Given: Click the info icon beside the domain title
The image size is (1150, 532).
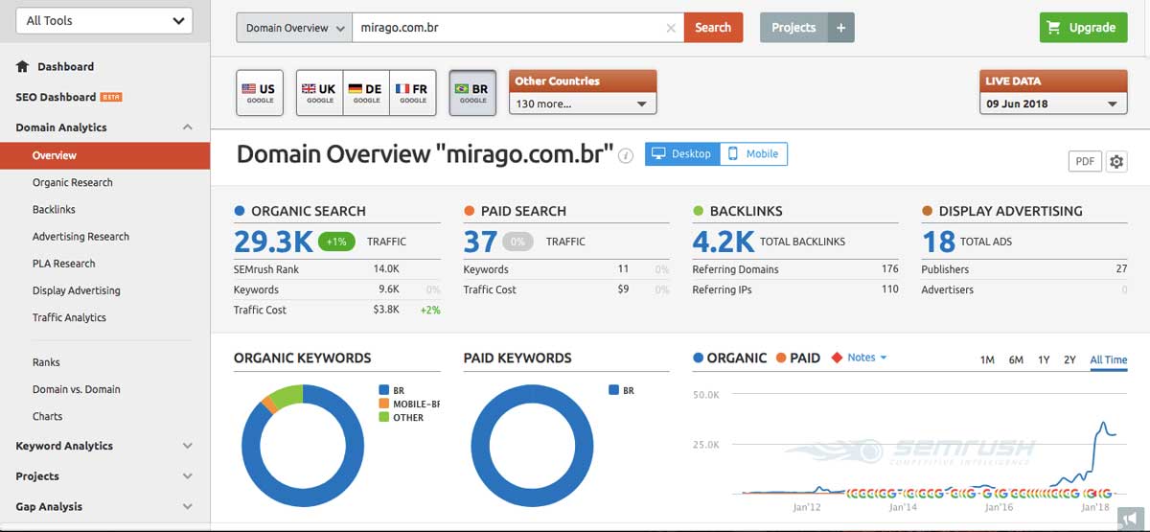Looking at the screenshot, I should tap(626, 155).
